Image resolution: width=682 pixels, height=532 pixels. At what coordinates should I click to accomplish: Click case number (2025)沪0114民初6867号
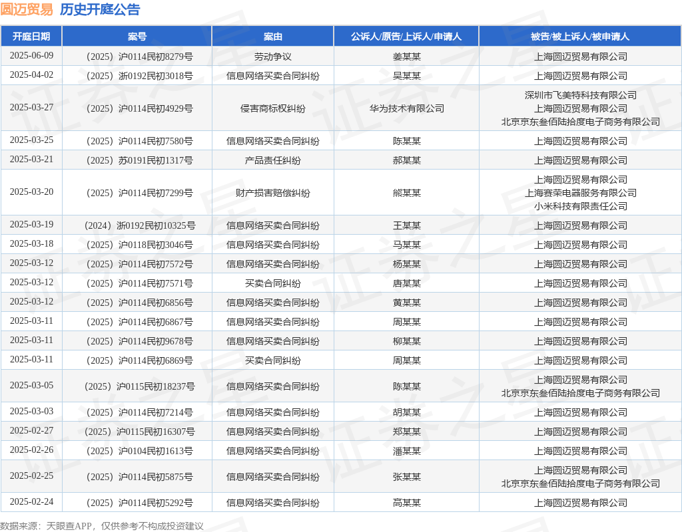click(x=137, y=322)
